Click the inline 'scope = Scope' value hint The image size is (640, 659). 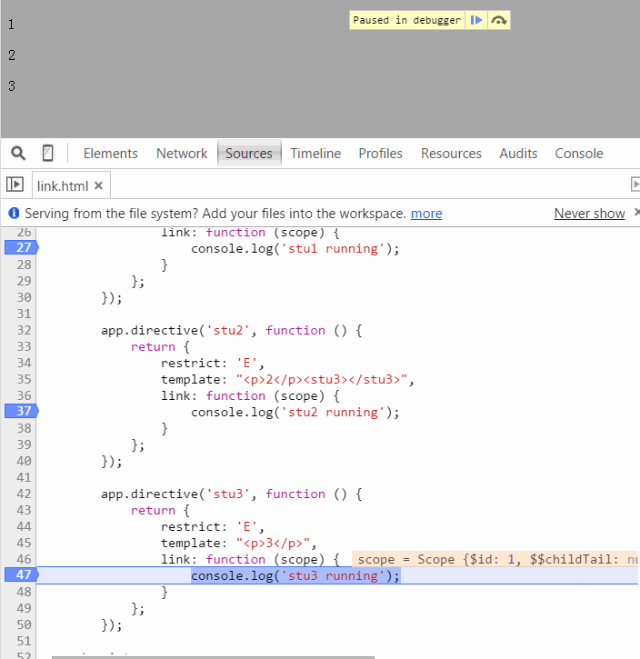pos(495,559)
